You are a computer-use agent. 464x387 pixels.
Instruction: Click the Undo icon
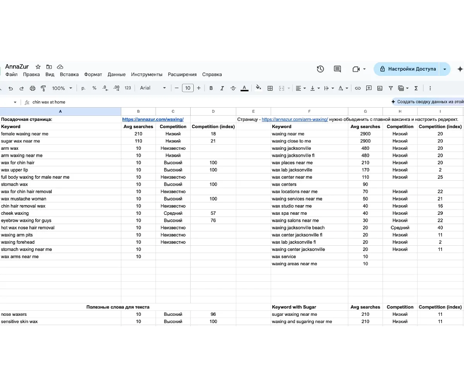11,88
